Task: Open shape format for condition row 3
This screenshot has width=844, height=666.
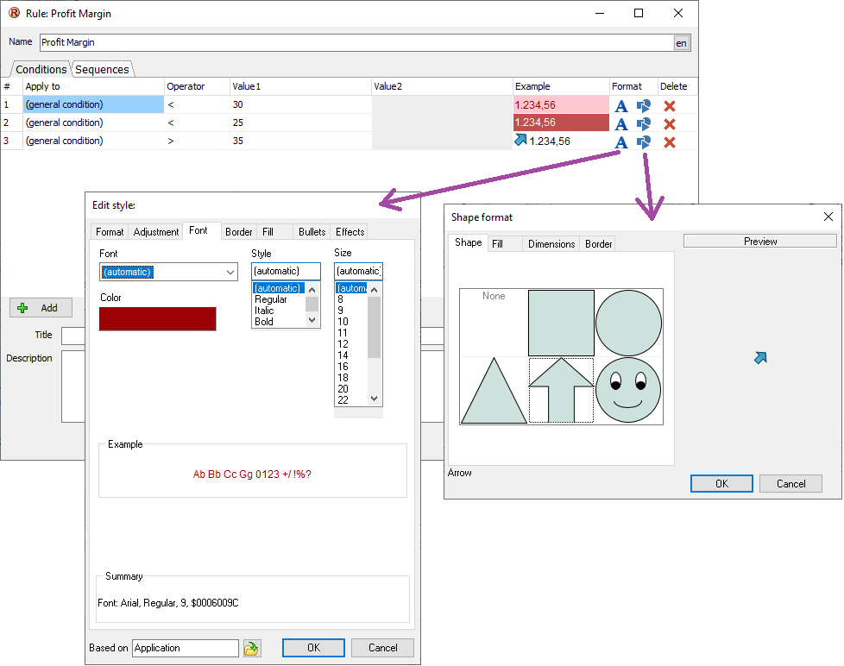Action: point(644,142)
